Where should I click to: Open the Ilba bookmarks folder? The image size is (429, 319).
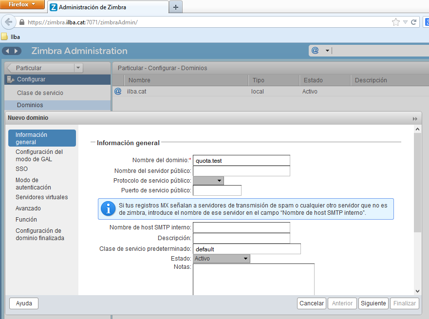[11, 37]
